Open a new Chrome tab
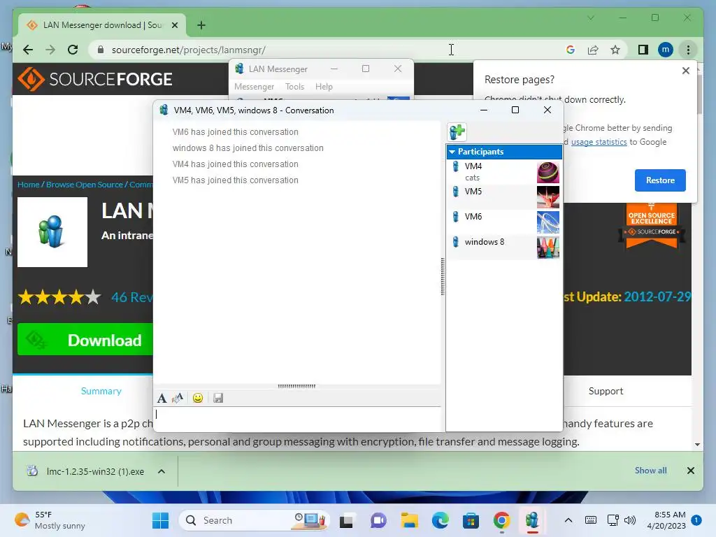 click(201, 25)
